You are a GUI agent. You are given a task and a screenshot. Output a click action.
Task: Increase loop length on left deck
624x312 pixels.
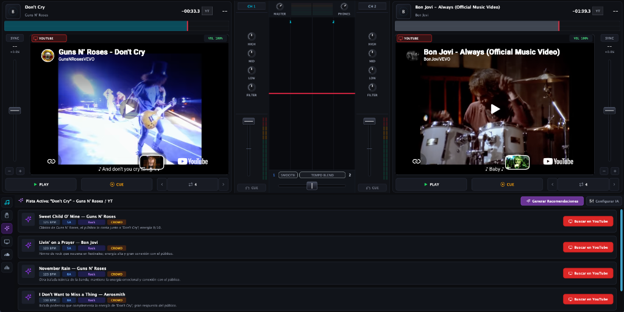pyautogui.click(x=223, y=184)
